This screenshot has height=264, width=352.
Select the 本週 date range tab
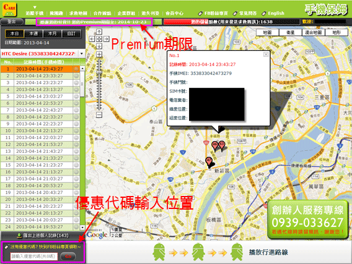tap(33, 33)
